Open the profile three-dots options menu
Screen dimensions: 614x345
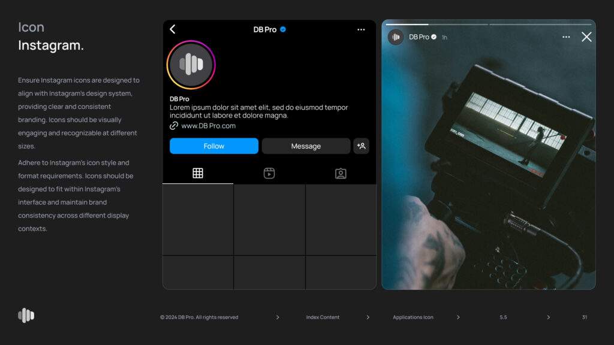pos(361,29)
